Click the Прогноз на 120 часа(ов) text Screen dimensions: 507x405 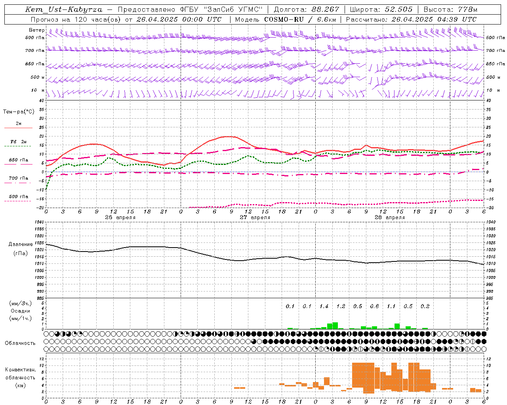(x=76, y=19)
